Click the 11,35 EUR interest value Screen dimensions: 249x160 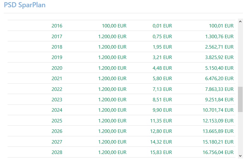coord(161,121)
